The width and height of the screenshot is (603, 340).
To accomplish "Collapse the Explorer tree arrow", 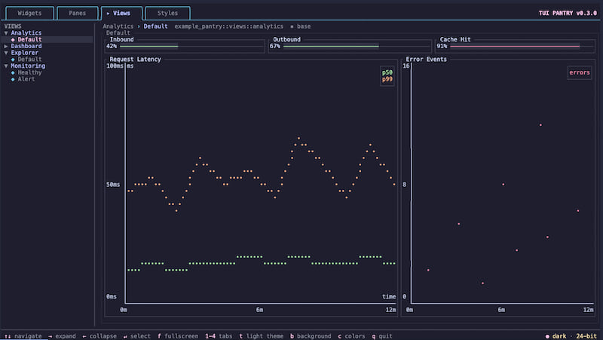I will pyautogui.click(x=6, y=53).
